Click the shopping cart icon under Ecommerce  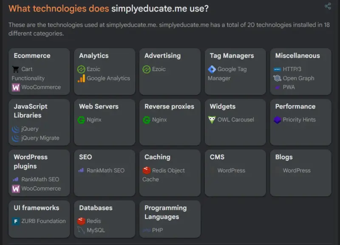pos(16,69)
